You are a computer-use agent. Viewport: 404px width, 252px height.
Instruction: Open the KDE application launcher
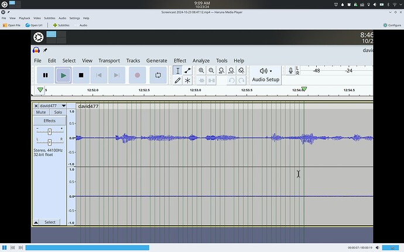click(x=4, y=4)
